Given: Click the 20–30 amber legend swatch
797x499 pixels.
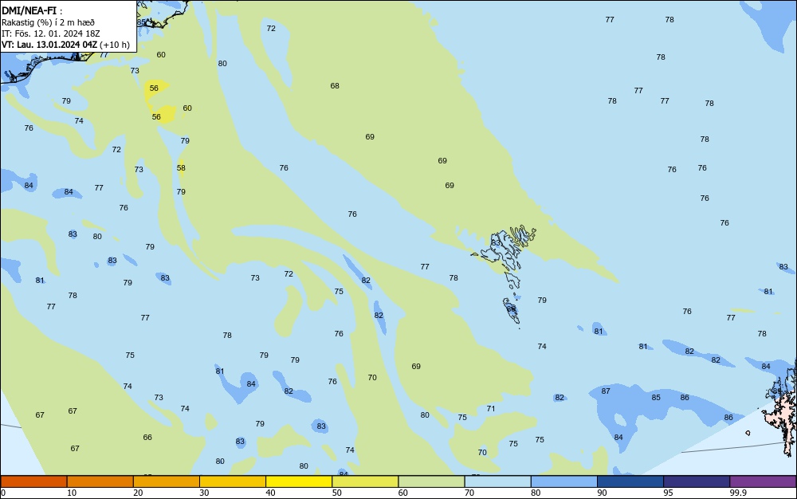Looking at the screenshot, I should click(167, 481).
